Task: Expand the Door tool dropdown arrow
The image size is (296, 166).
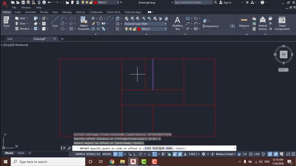Action: 28,24
